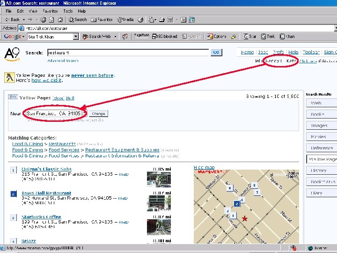Open the Mail button dropdown arrow
The width and height of the screenshot is (337, 253).
tap(155, 20)
